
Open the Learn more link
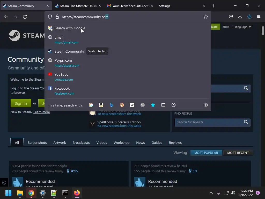(x=42, y=112)
